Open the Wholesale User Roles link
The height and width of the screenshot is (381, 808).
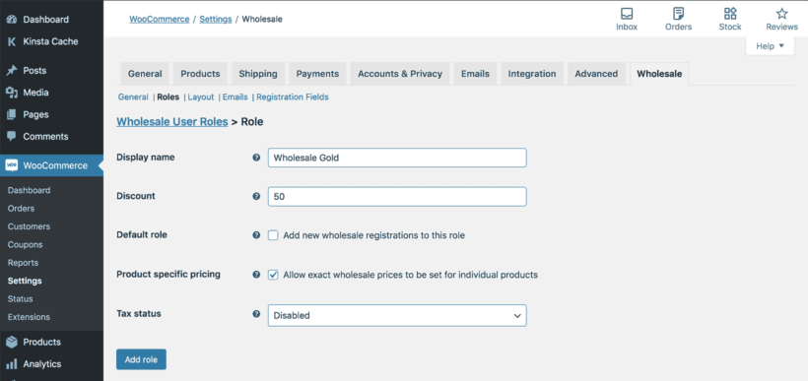coord(172,122)
